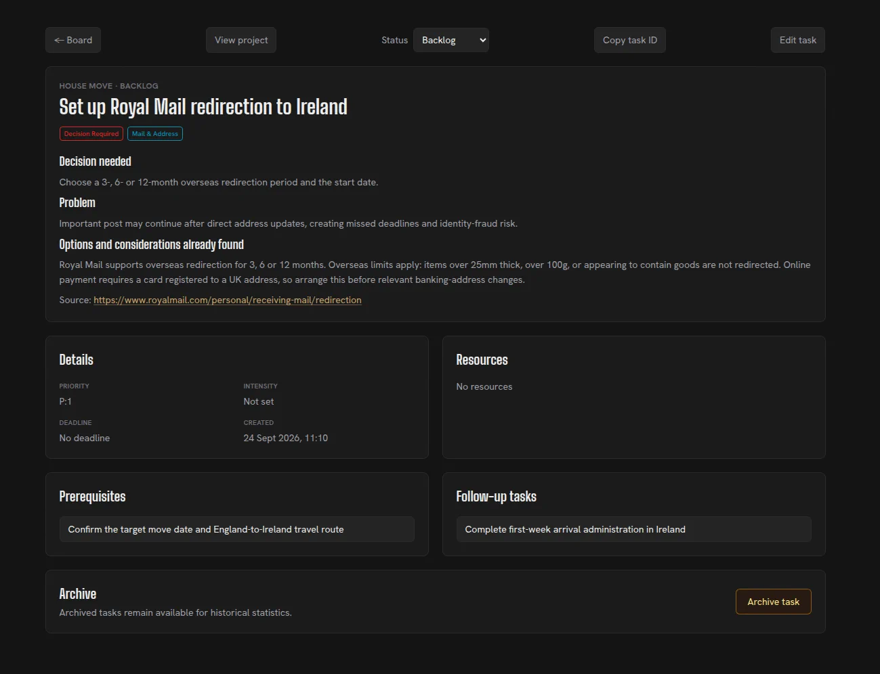Screen dimensions: 880x674
Task: Click the priority value P:1
Action: click(66, 401)
